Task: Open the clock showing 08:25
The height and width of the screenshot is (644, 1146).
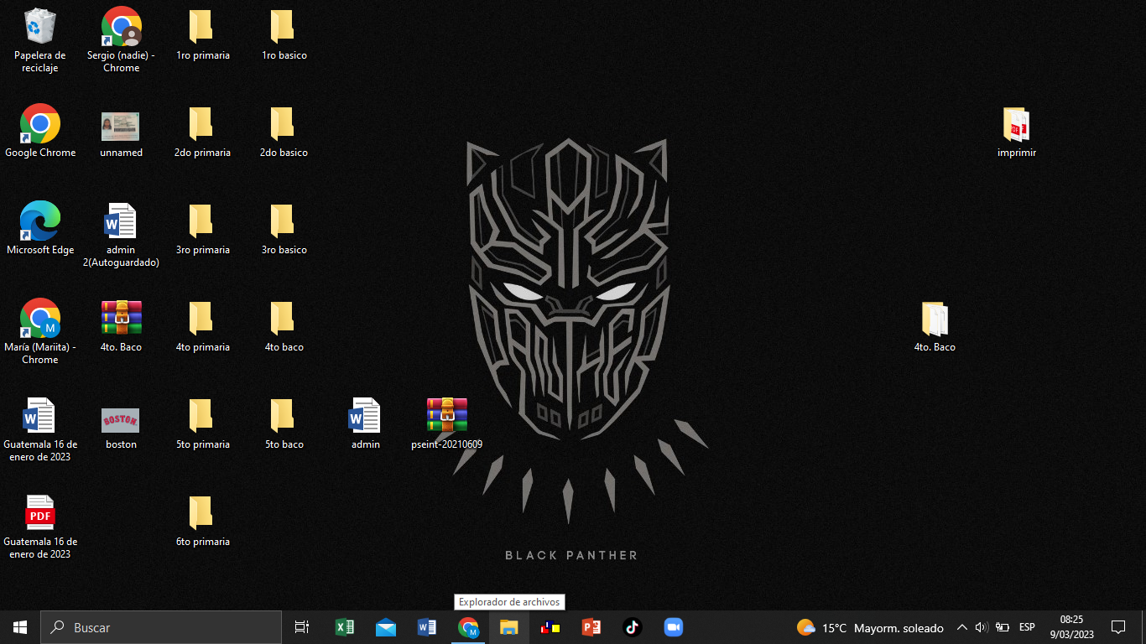Action: tap(1071, 627)
